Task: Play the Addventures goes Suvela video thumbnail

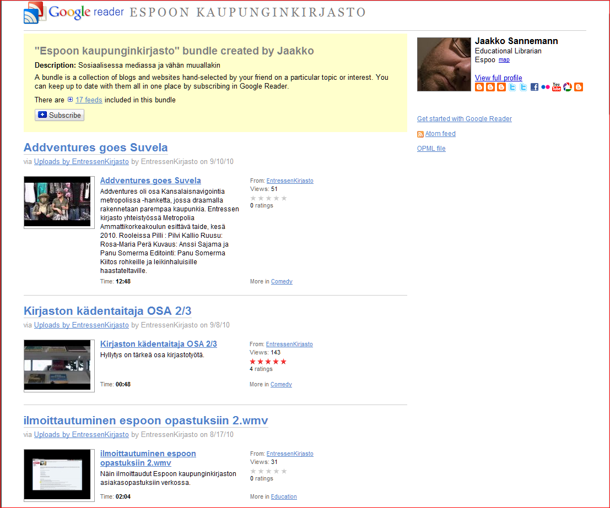Action: click(x=59, y=202)
